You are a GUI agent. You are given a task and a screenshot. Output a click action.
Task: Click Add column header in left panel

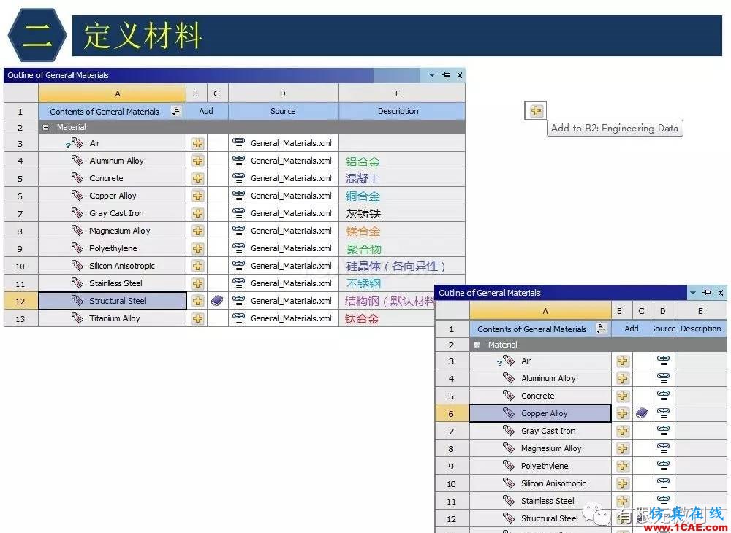pos(206,111)
